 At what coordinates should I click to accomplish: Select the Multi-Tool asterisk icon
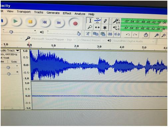(x=105, y=28)
